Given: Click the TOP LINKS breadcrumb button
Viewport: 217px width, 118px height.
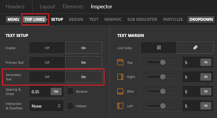Looking at the screenshot, I should tap(35, 19).
